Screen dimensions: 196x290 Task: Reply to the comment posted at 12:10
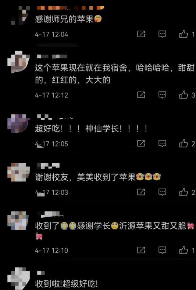coord(162,250)
